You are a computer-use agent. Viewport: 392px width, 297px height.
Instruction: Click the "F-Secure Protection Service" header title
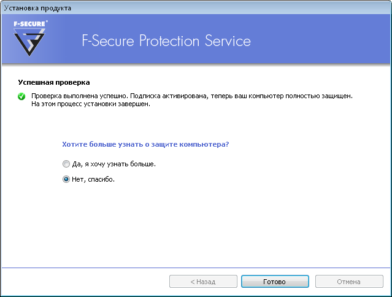click(166, 41)
